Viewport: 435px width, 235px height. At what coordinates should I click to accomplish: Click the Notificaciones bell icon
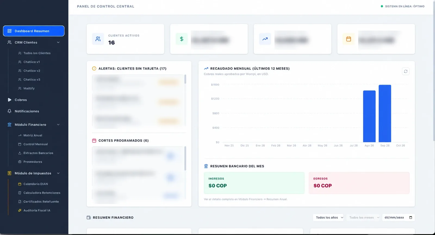pos(10,111)
